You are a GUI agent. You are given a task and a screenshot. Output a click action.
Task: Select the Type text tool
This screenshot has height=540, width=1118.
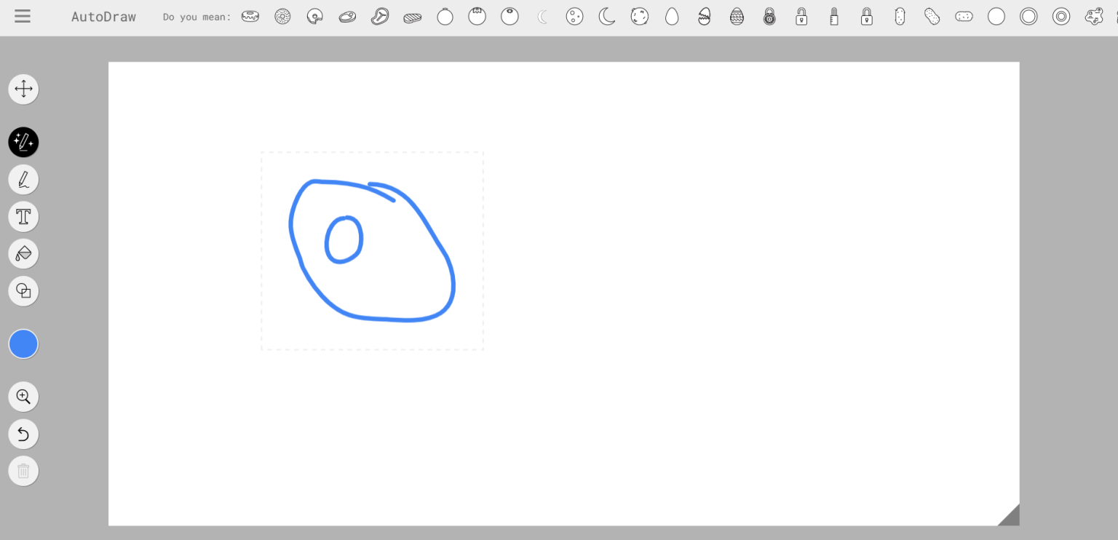pyautogui.click(x=23, y=217)
